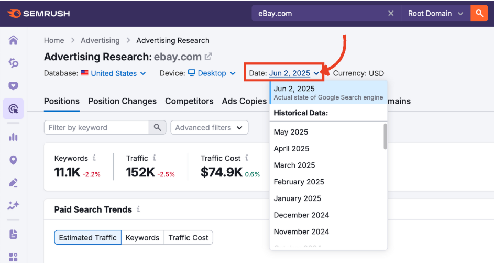Open the Reports document sidebar icon
The width and height of the screenshot is (494, 265).
[x=13, y=234]
